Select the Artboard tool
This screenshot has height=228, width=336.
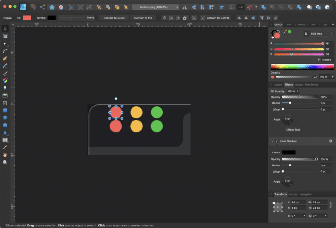(5, 36)
